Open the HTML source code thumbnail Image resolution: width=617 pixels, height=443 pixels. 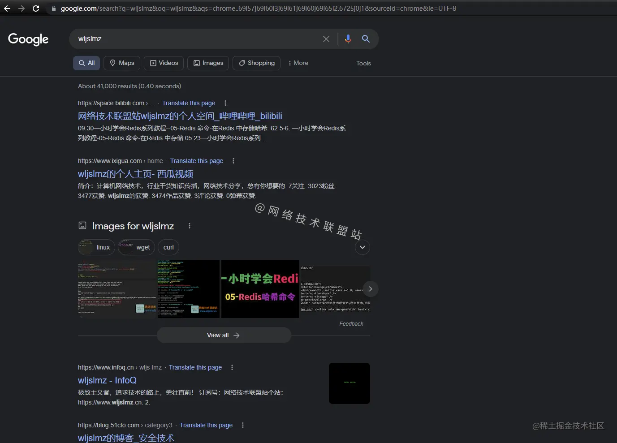click(x=335, y=289)
